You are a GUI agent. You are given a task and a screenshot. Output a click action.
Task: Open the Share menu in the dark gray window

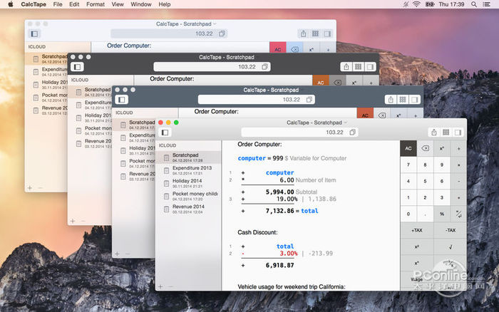346,67
